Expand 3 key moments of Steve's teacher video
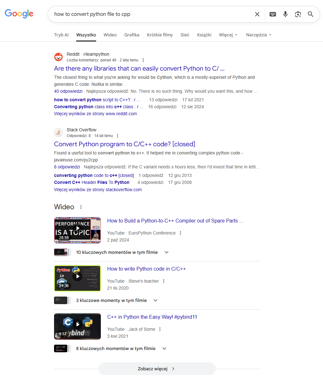Screen dimensions: 323x376 point(155,300)
